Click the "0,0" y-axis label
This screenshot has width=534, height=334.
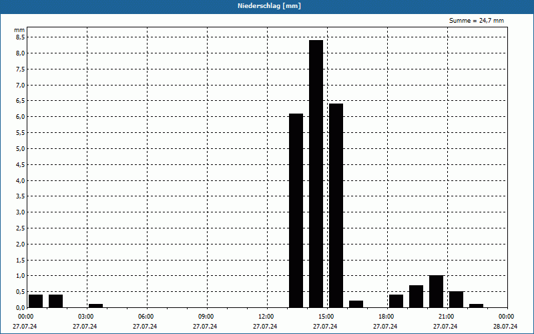pyautogui.click(x=21, y=308)
